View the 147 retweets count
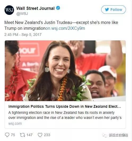Viewport: 132px width, 141px height. tap(29, 135)
